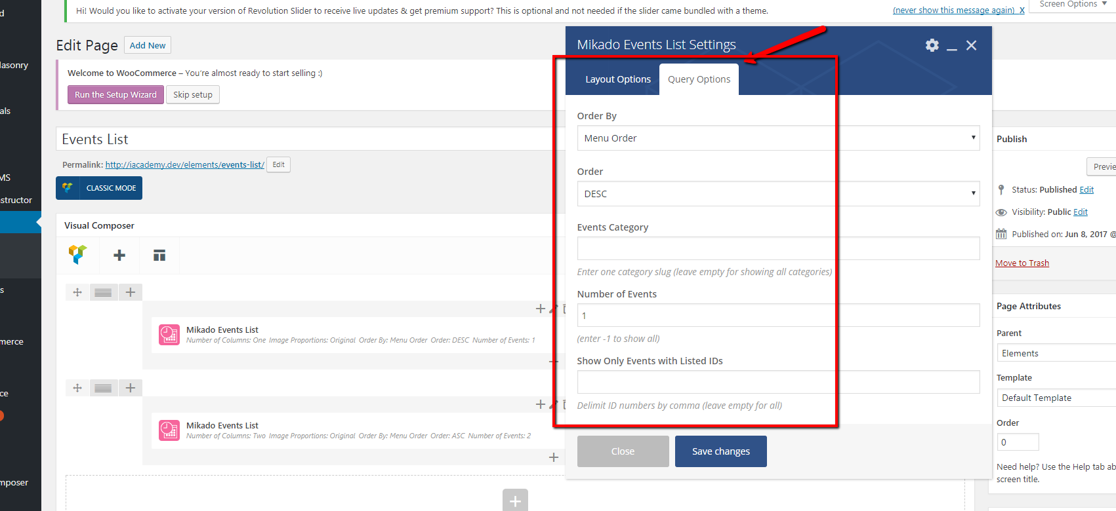Image resolution: width=1116 pixels, height=511 pixels.
Task: Open the Order By dropdown
Action: (778, 138)
